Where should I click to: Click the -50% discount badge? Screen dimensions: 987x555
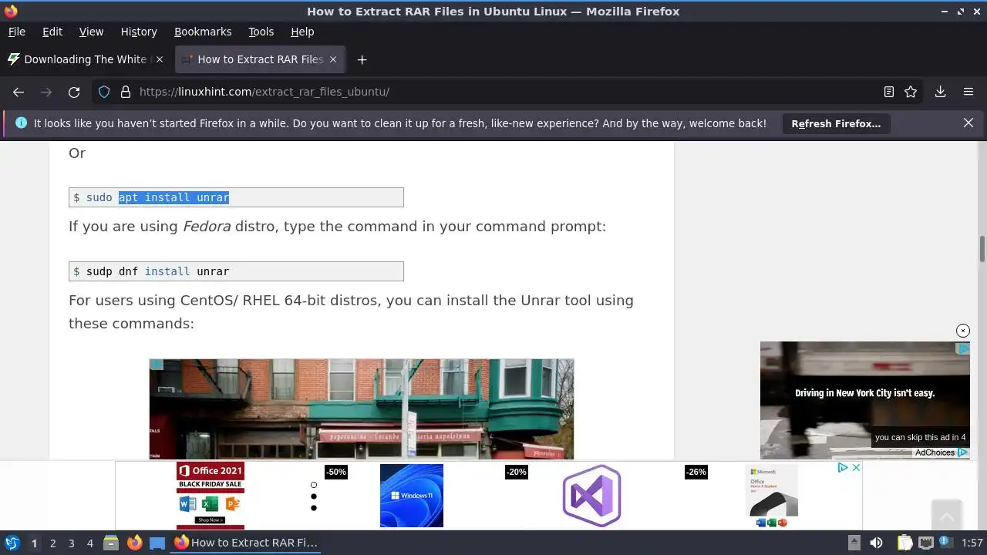(335, 472)
